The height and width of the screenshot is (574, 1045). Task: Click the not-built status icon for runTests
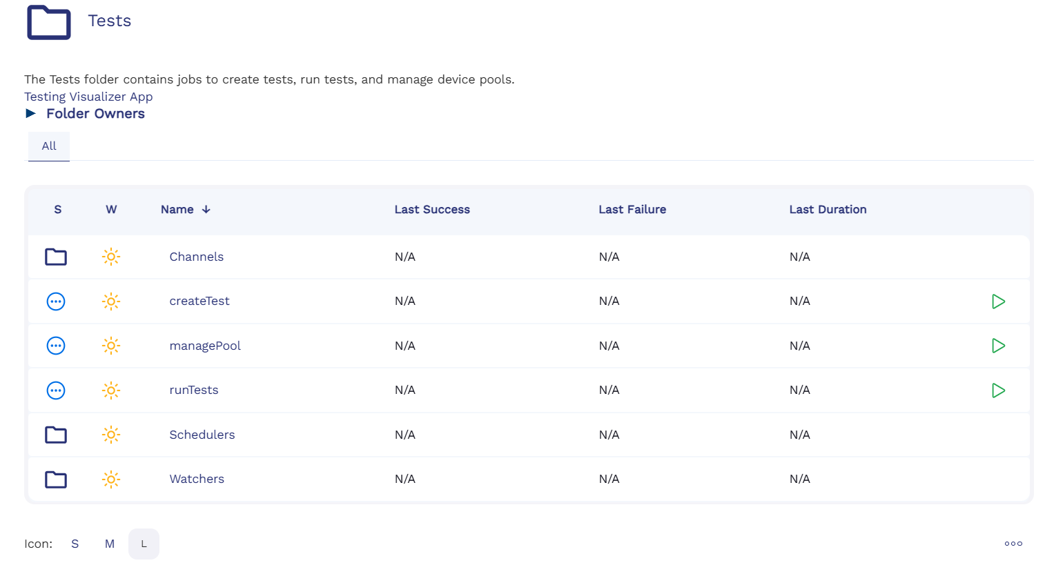tap(56, 390)
